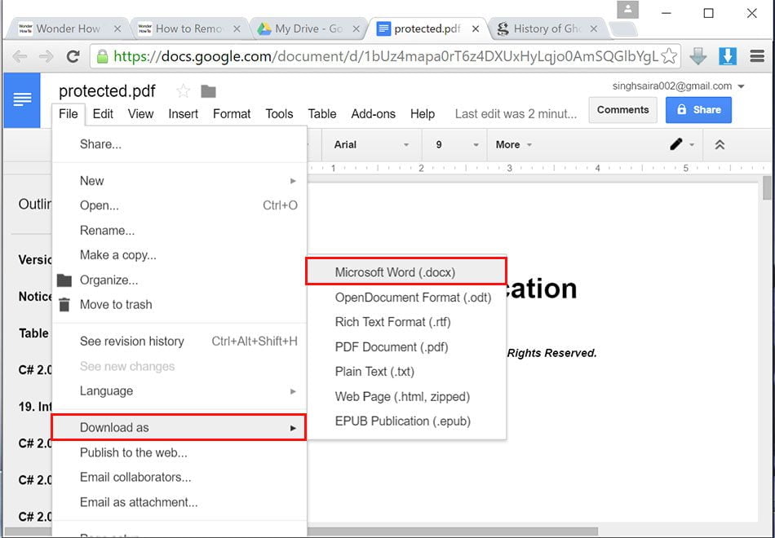The width and height of the screenshot is (775, 538).
Task: Close the My Drive tab
Action: tap(356, 29)
